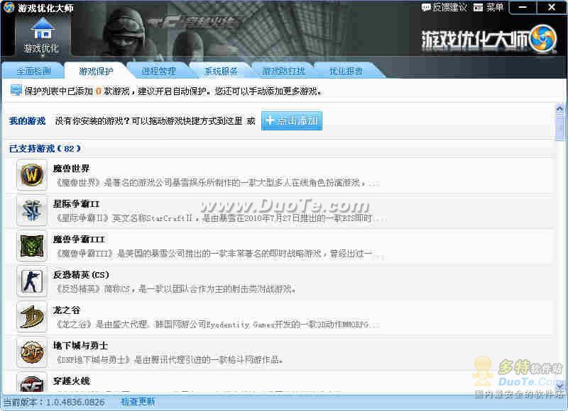
Task: Click scrollbar down arrow in game list
Action: click(x=559, y=388)
